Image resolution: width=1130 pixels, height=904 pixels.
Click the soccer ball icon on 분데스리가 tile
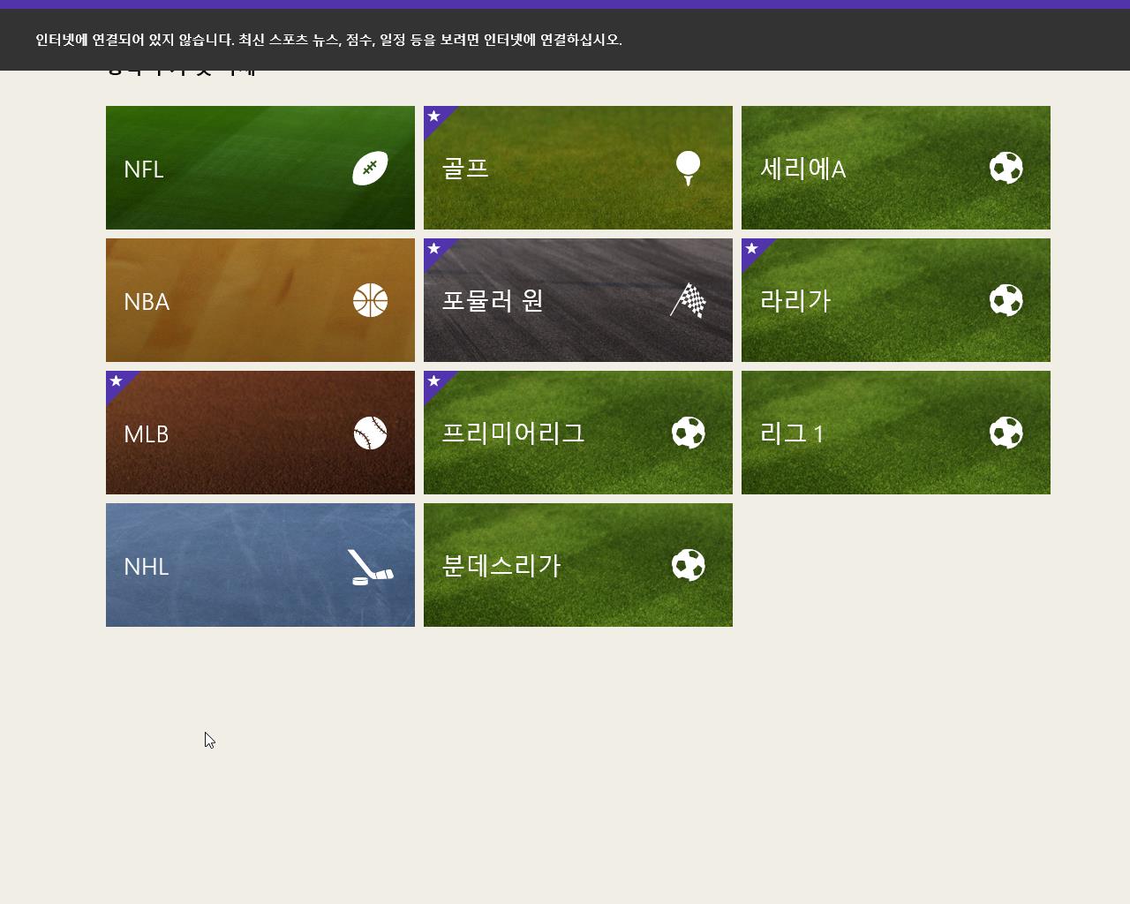[x=688, y=565]
